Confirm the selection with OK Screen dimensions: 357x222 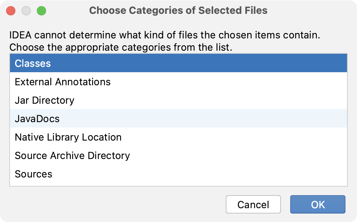point(318,204)
